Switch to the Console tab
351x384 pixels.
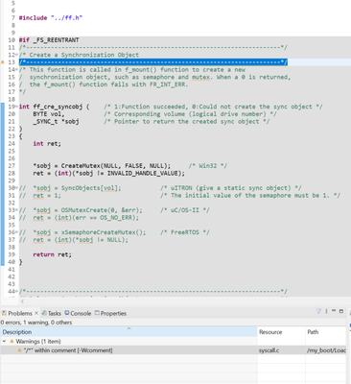coord(78,313)
